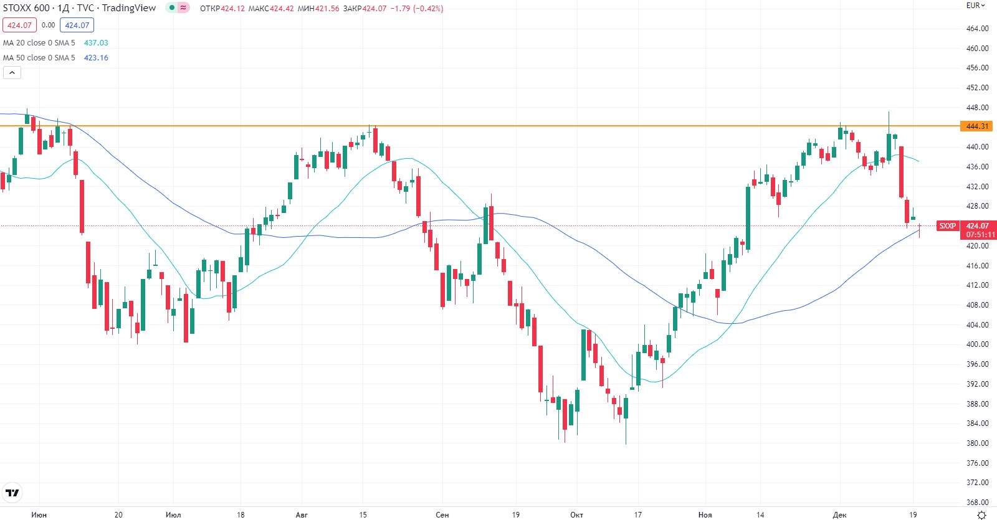Click the MA 20 value 437.03
Image resolution: width=997 pixels, height=520 pixels.
click(x=96, y=43)
